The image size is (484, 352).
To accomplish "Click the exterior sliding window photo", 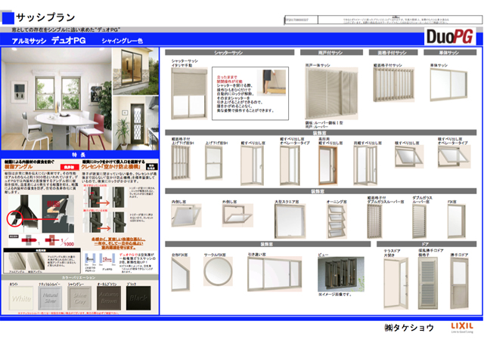I will click(136, 71).
